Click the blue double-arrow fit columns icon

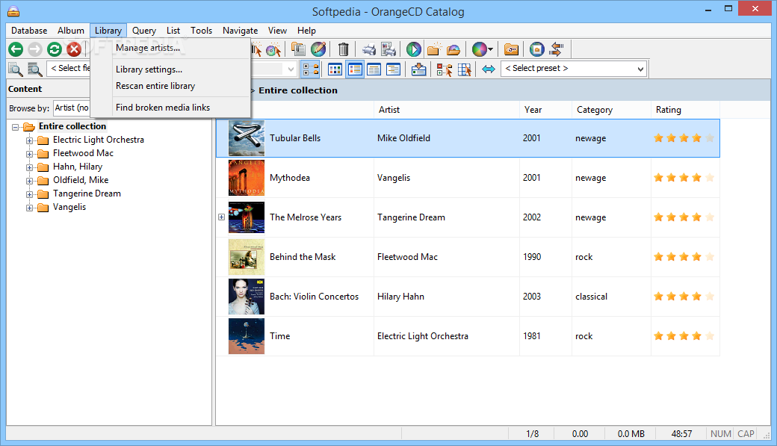(489, 69)
